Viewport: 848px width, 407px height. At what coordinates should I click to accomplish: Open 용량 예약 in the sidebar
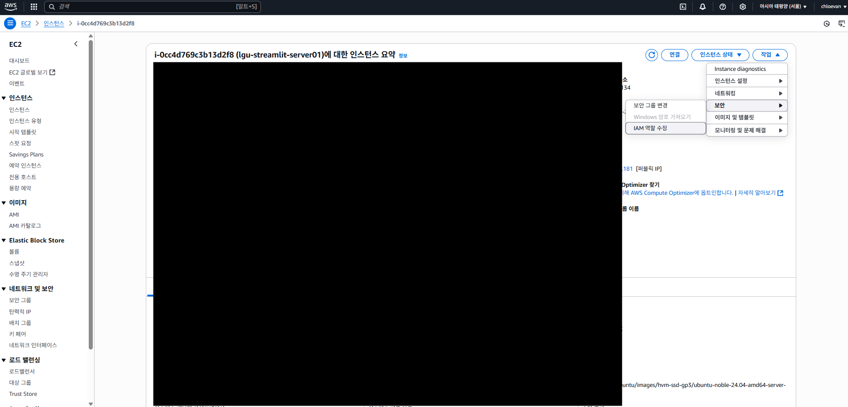(x=20, y=188)
